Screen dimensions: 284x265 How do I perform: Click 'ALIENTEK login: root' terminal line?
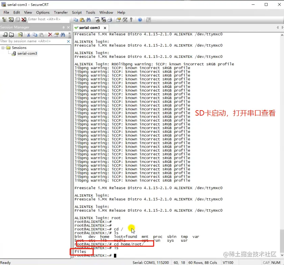click(x=97, y=218)
